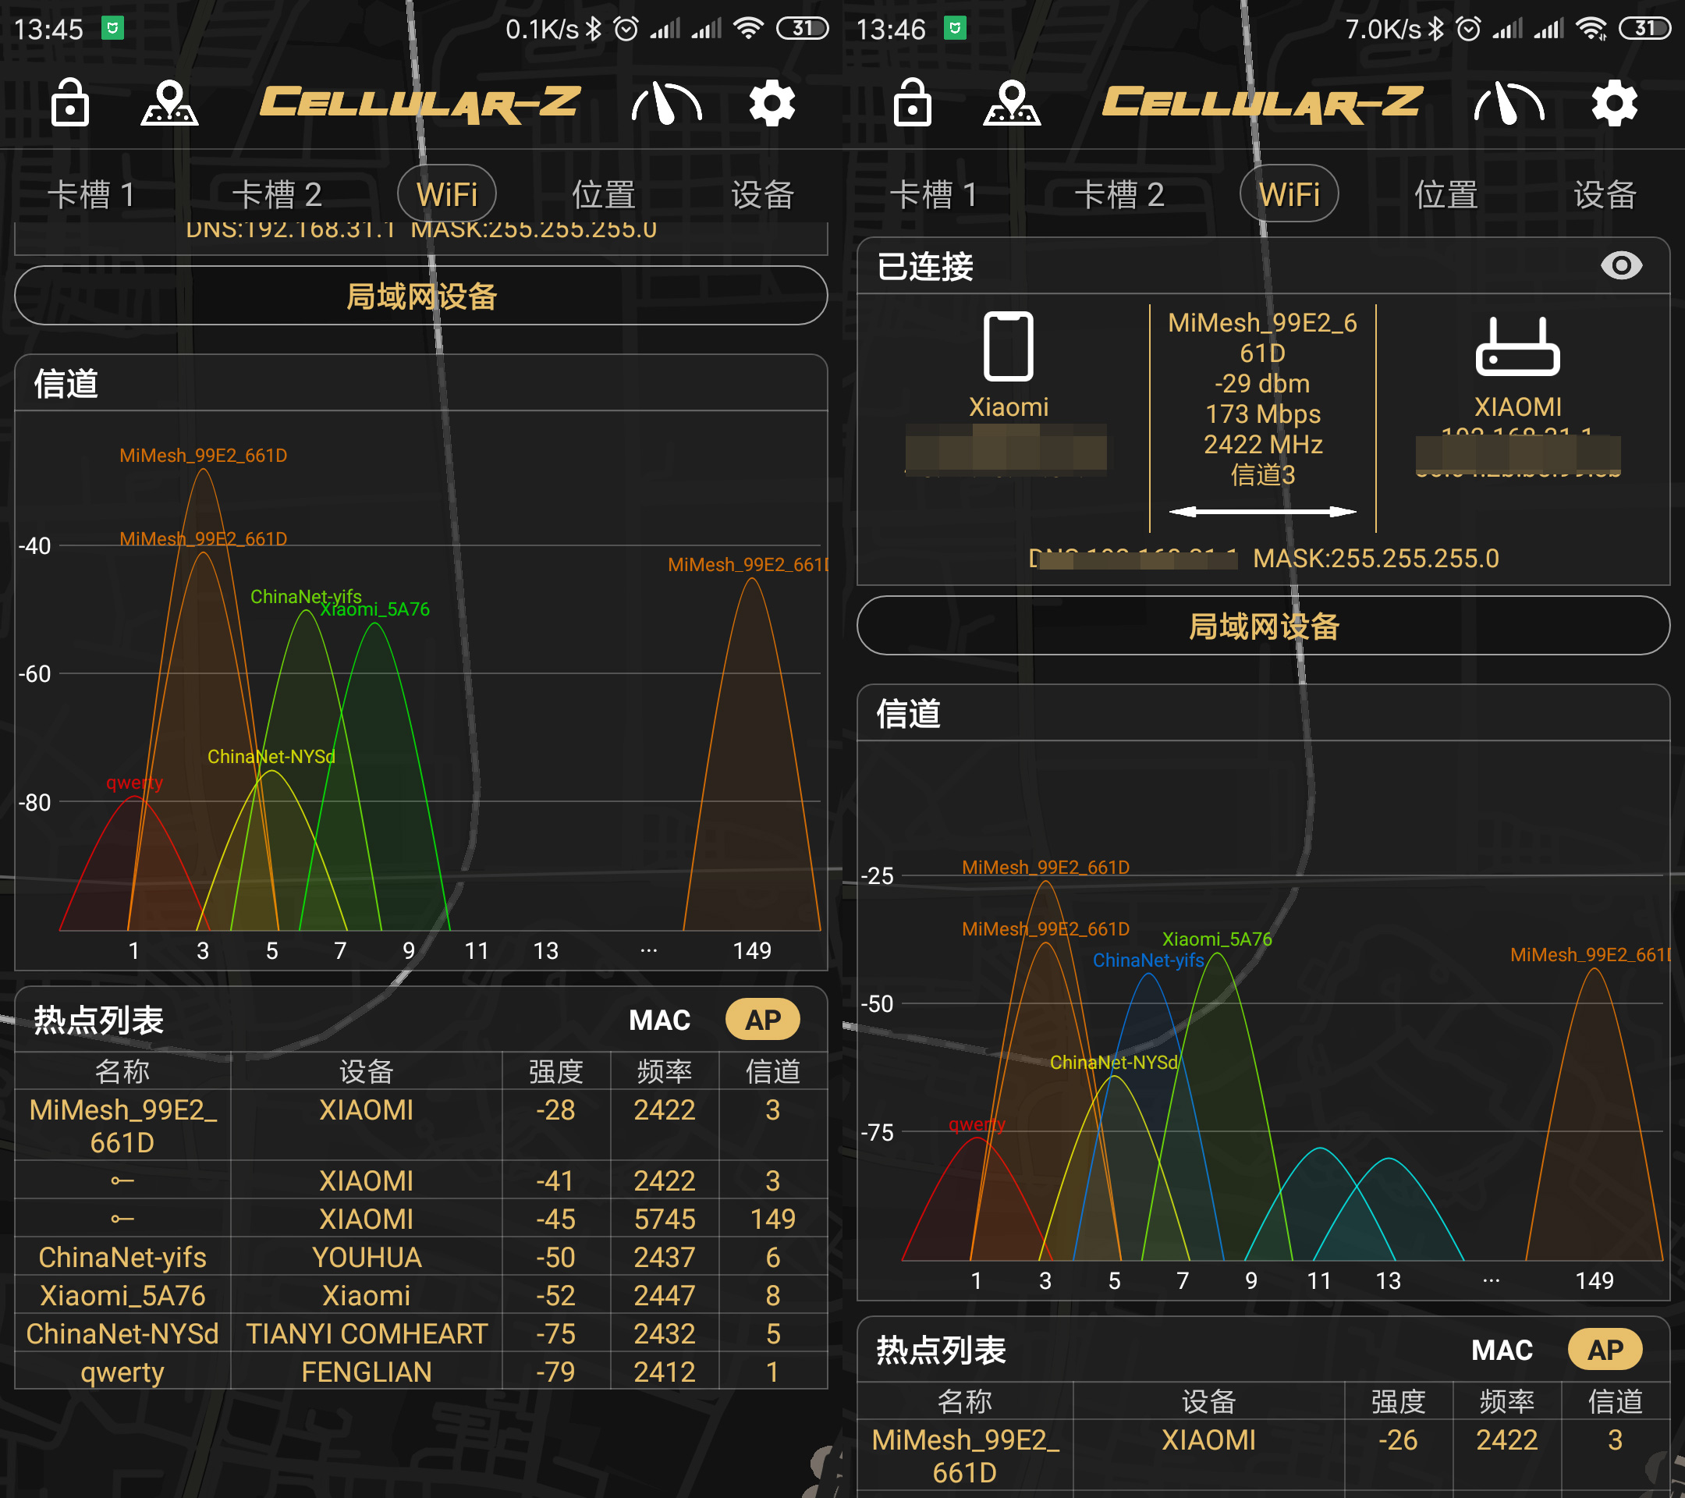1685x1498 pixels.
Task: Select ChinaNet-yifs row in hotspot list
Action: (122, 1257)
